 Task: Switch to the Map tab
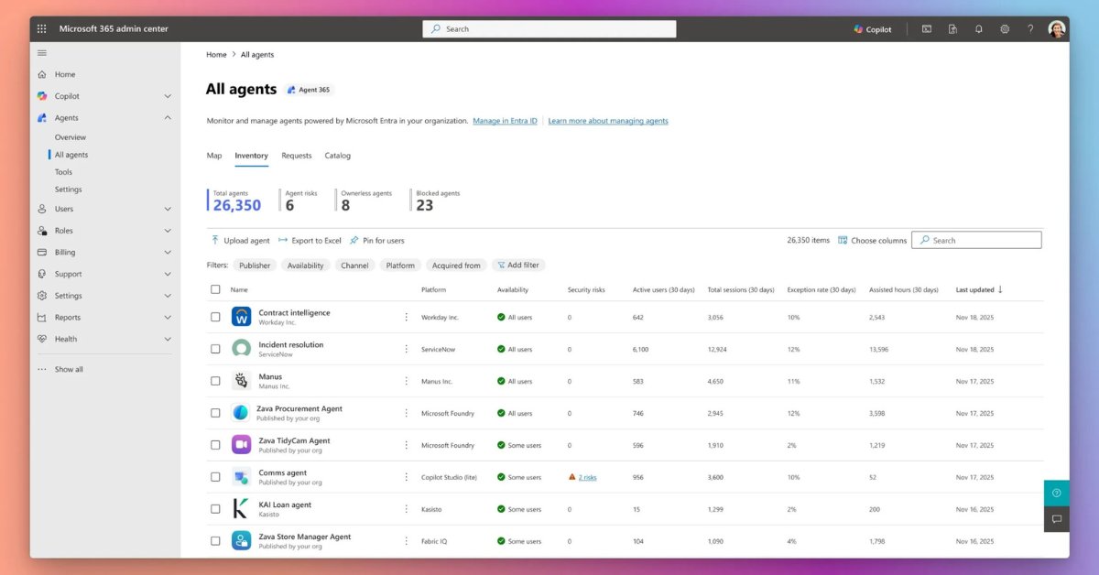pos(214,156)
